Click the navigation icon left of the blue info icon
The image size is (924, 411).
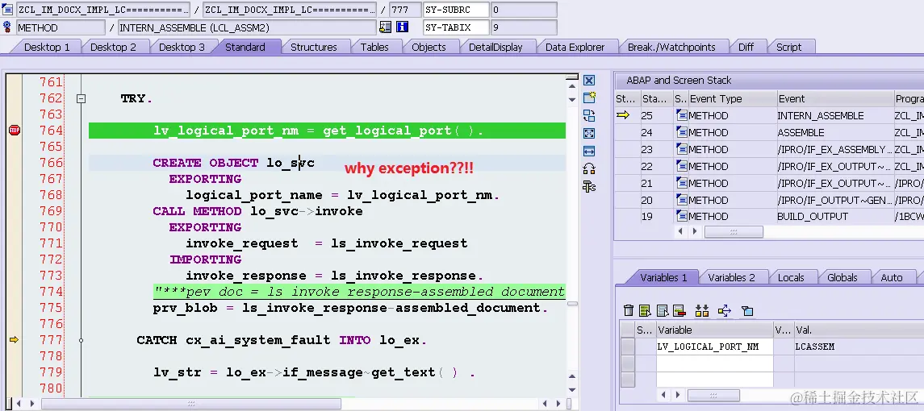386,27
